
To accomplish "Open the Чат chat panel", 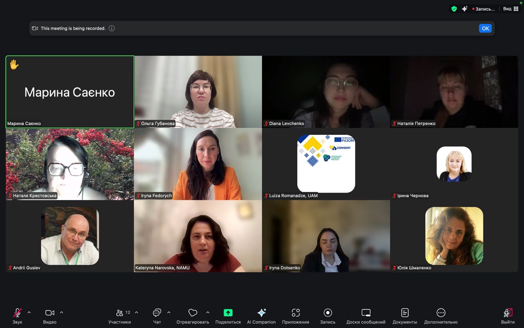I will point(157,313).
